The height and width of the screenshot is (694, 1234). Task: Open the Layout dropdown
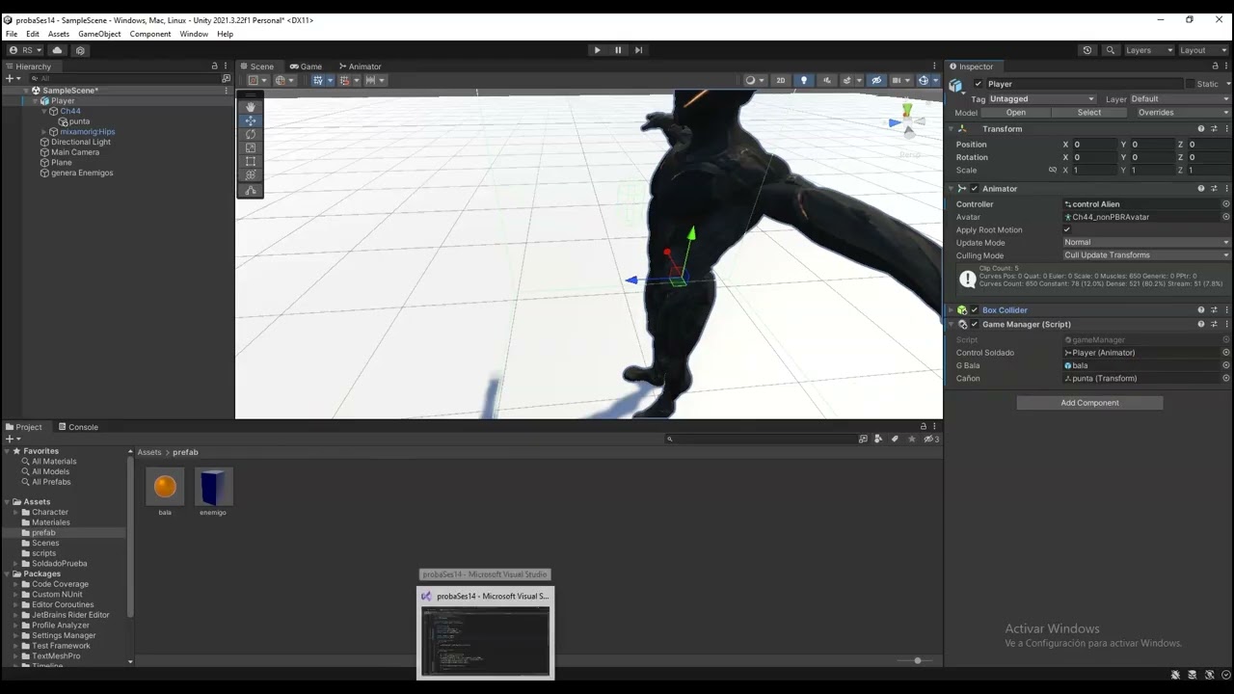pyautogui.click(x=1203, y=50)
